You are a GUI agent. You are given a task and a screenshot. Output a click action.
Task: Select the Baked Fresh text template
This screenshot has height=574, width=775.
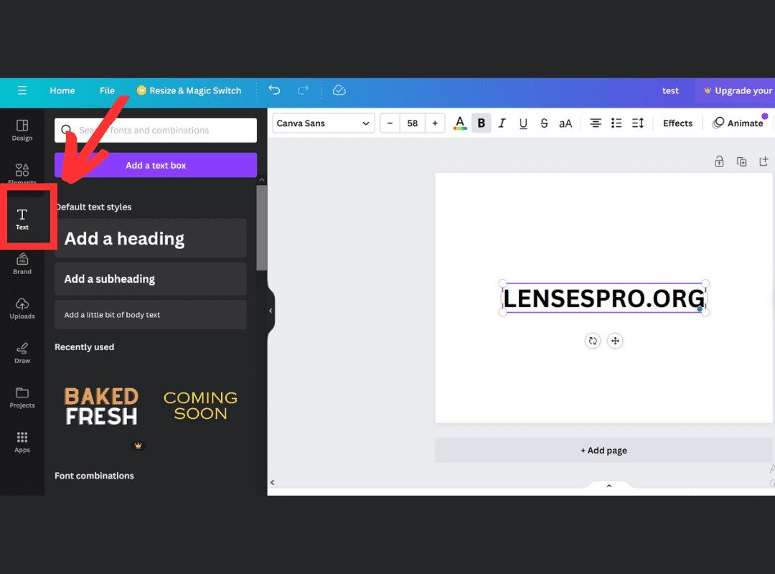click(x=102, y=406)
